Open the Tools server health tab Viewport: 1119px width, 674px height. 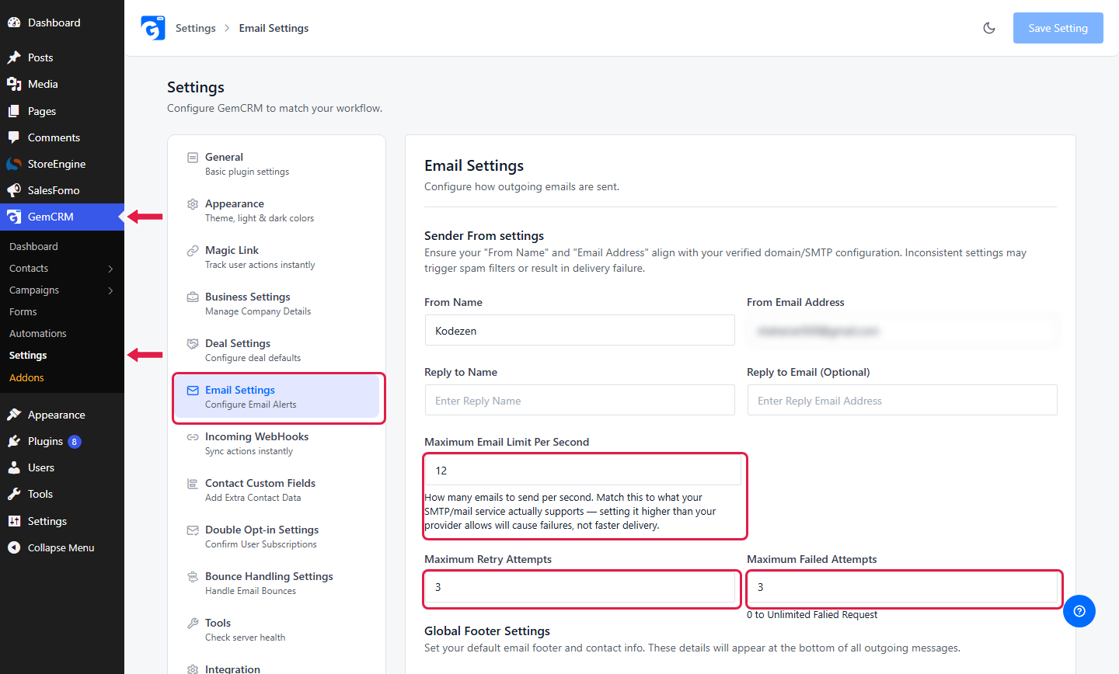tap(277, 630)
